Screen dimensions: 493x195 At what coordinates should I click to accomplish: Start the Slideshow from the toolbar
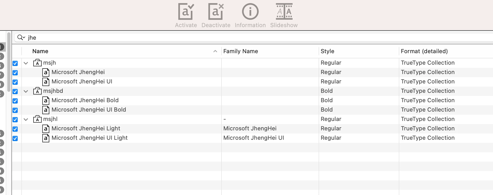pyautogui.click(x=284, y=12)
